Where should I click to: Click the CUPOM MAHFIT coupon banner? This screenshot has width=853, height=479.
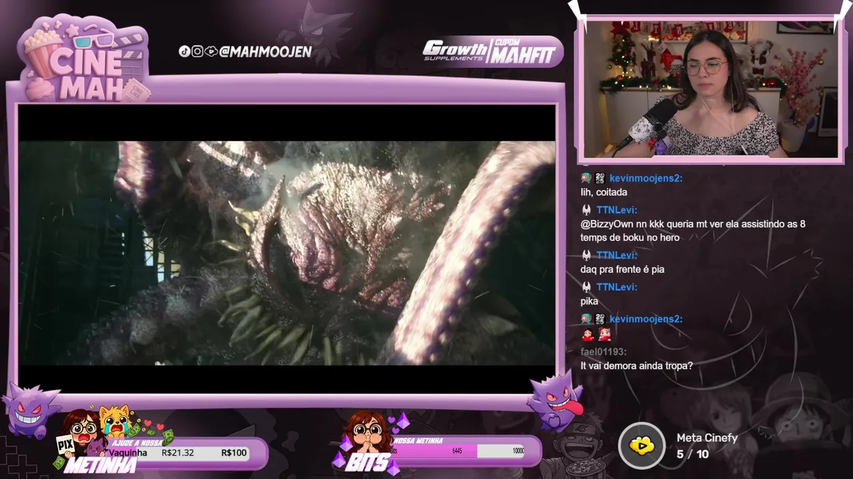523,51
